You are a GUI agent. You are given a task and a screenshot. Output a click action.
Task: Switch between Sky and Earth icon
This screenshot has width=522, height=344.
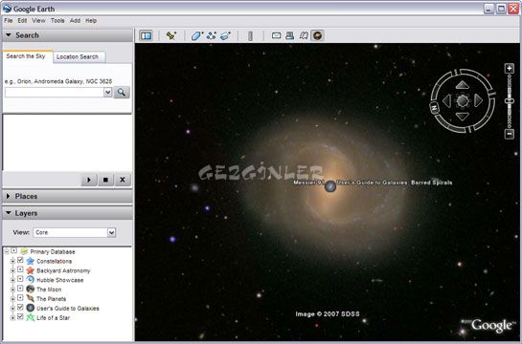pyautogui.click(x=317, y=35)
